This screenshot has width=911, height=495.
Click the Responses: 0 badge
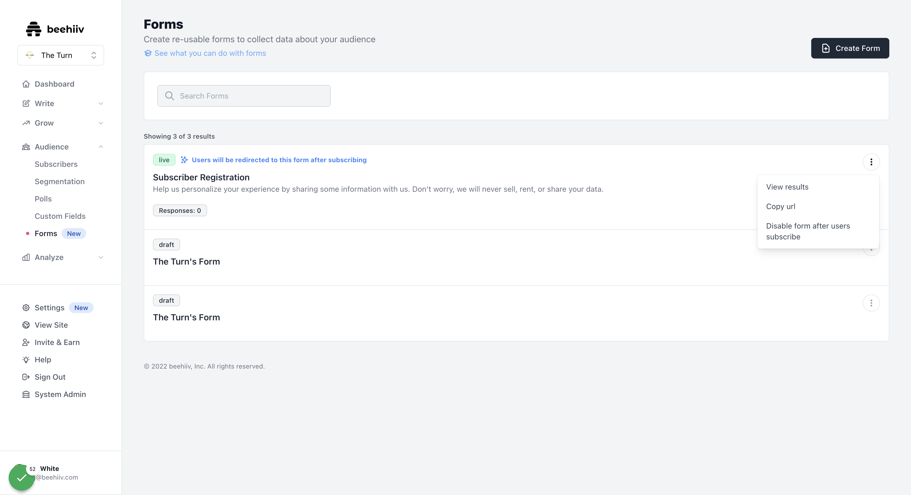pyautogui.click(x=180, y=211)
